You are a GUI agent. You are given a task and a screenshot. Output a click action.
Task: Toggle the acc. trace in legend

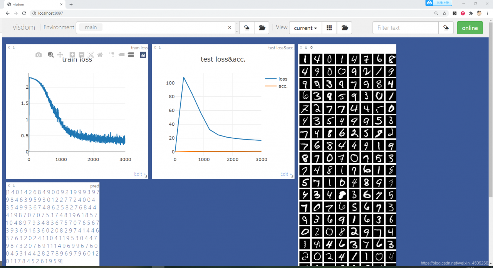[277, 86]
